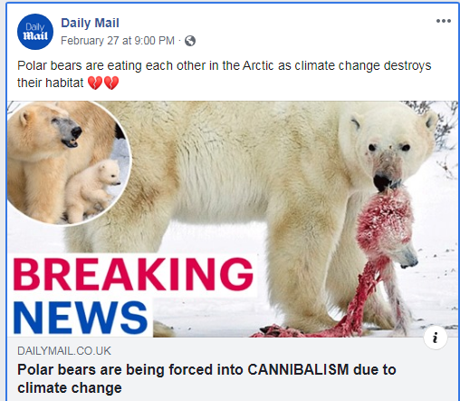Click the globe public-audience icon
Viewport: 460px width, 401px height.
(190, 41)
